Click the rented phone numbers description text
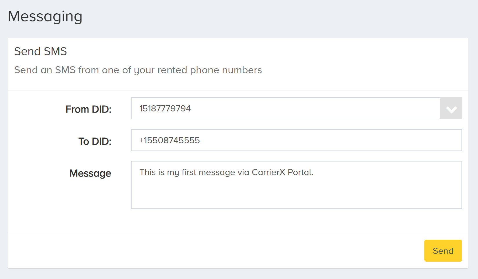The width and height of the screenshot is (478, 279). pos(138,70)
